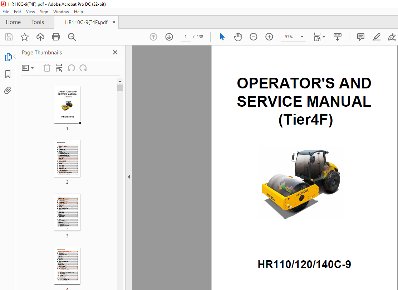Add the file to starred bookmarks

[25, 37]
